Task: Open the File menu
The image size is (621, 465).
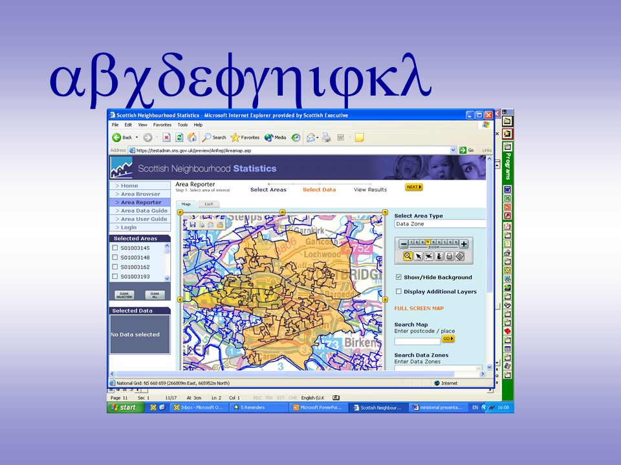Action: 115,125
